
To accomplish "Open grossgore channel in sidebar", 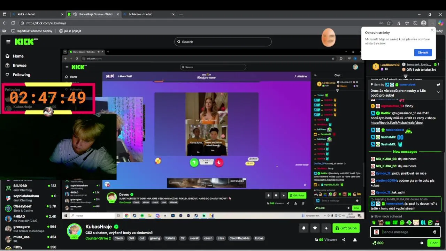I will coord(31,228).
